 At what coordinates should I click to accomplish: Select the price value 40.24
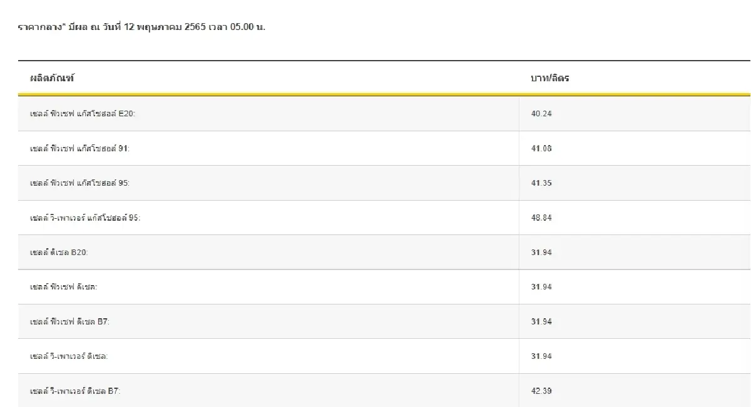click(541, 114)
